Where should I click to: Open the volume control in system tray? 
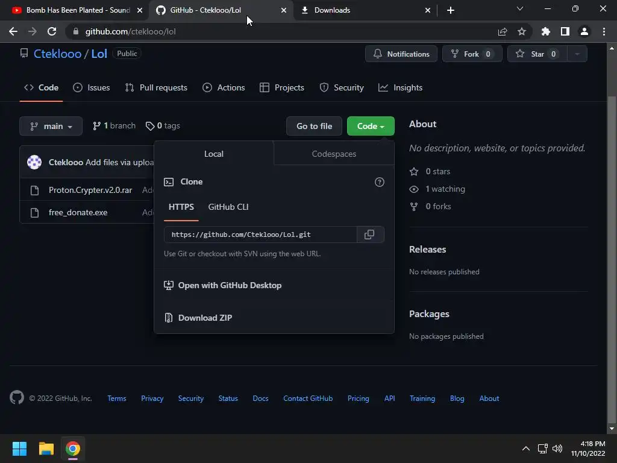click(x=557, y=449)
